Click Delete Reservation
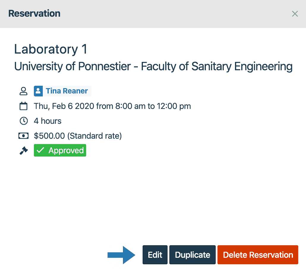Screen dimensions: 306x275 [x=258, y=255]
